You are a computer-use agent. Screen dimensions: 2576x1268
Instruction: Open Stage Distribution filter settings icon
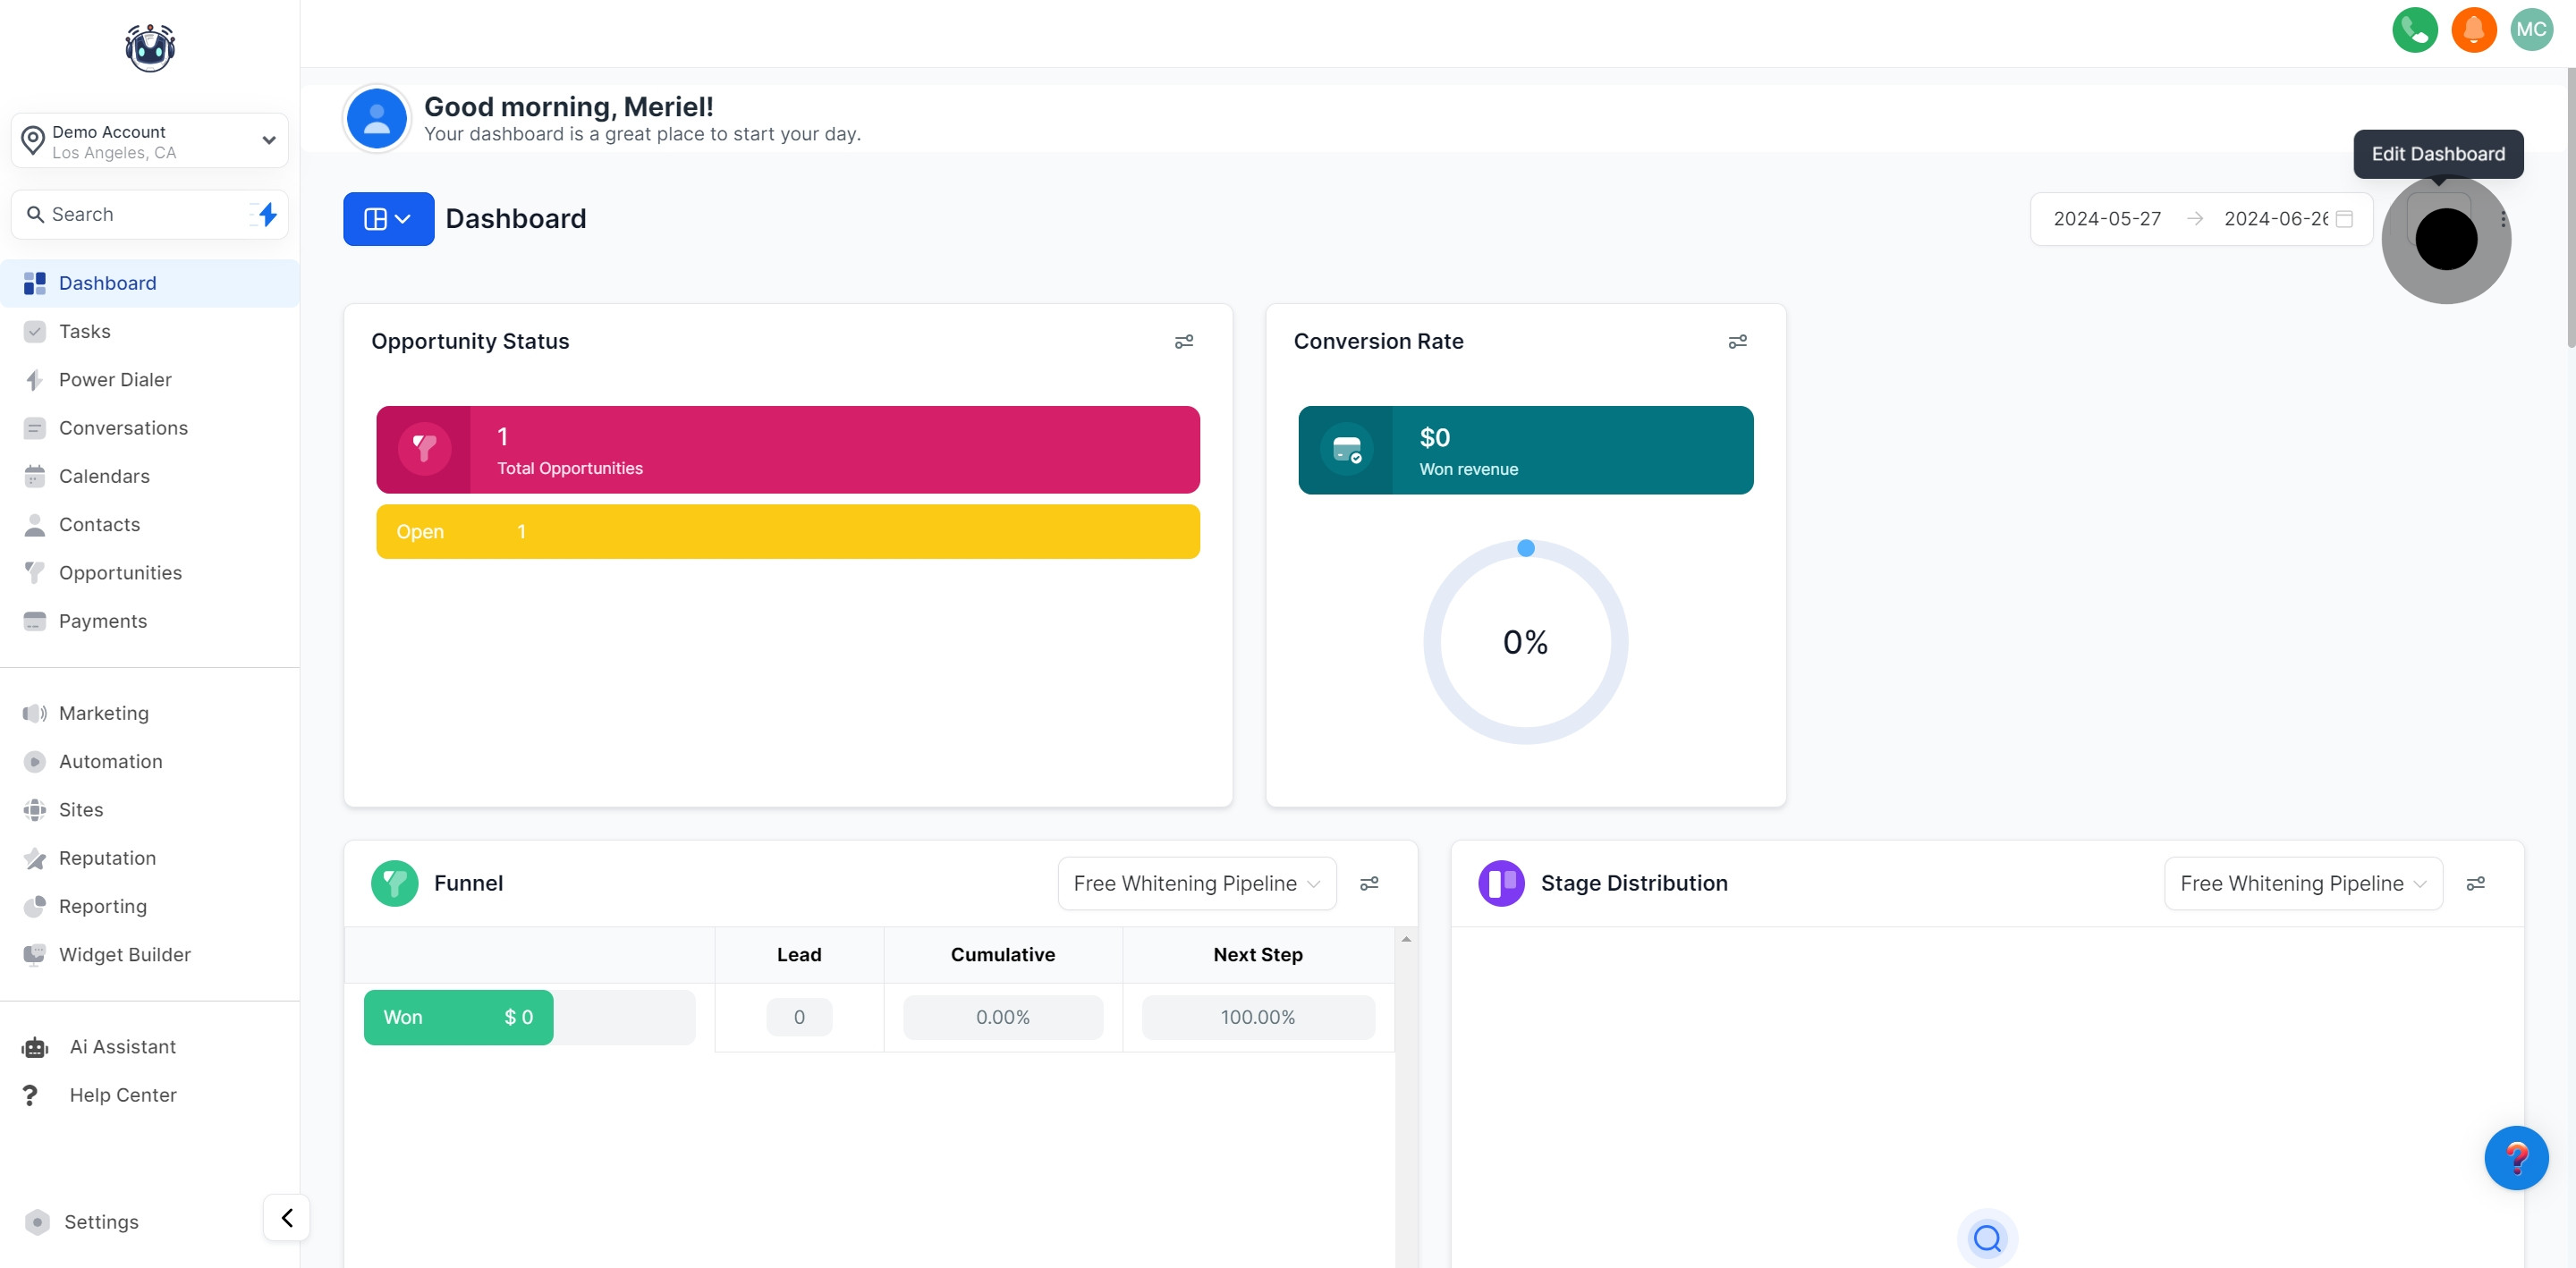coord(2475,883)
